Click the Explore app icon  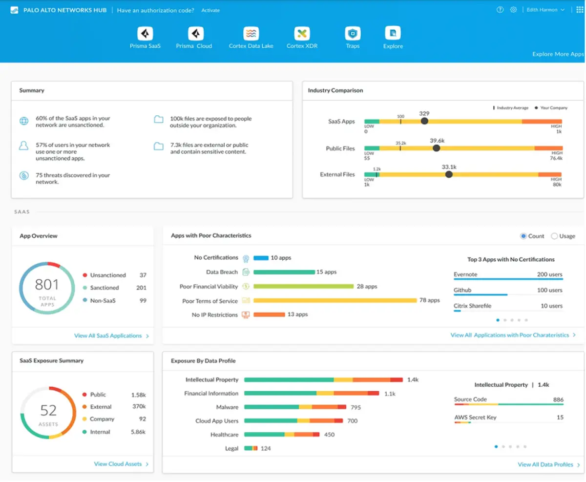point(393,34)
